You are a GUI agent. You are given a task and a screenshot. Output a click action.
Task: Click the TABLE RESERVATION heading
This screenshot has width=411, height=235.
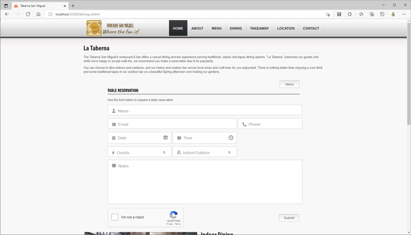pos(123,91)
